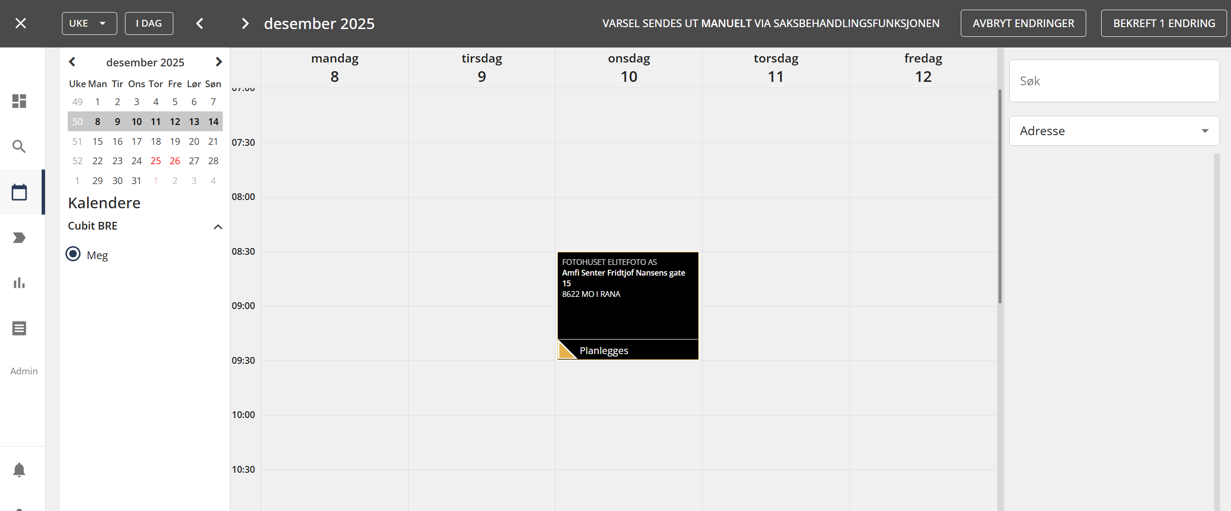Go to previous month in mini calendar
Image resolution: width=1231 pixels, height=511 pixels.
pos(72,62)
